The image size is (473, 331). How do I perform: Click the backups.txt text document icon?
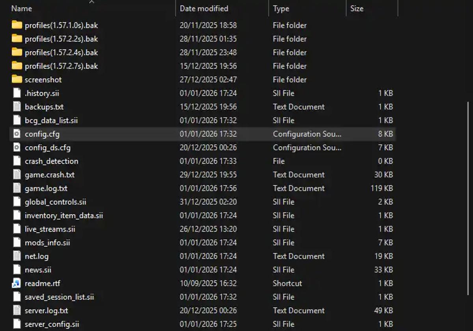[x=17, y=107]
